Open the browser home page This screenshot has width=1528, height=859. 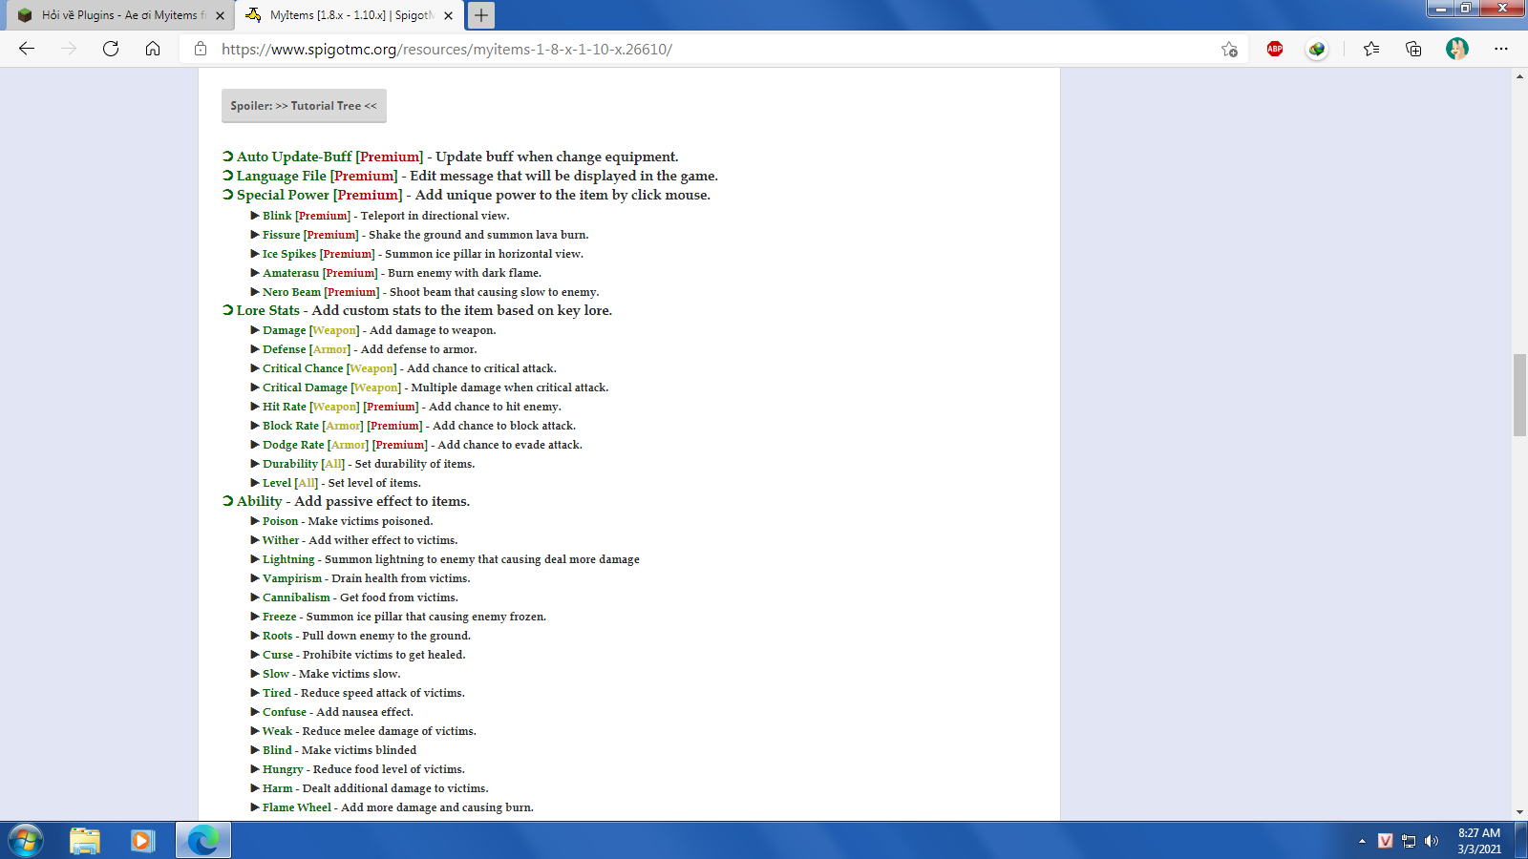tap(153, 49)
